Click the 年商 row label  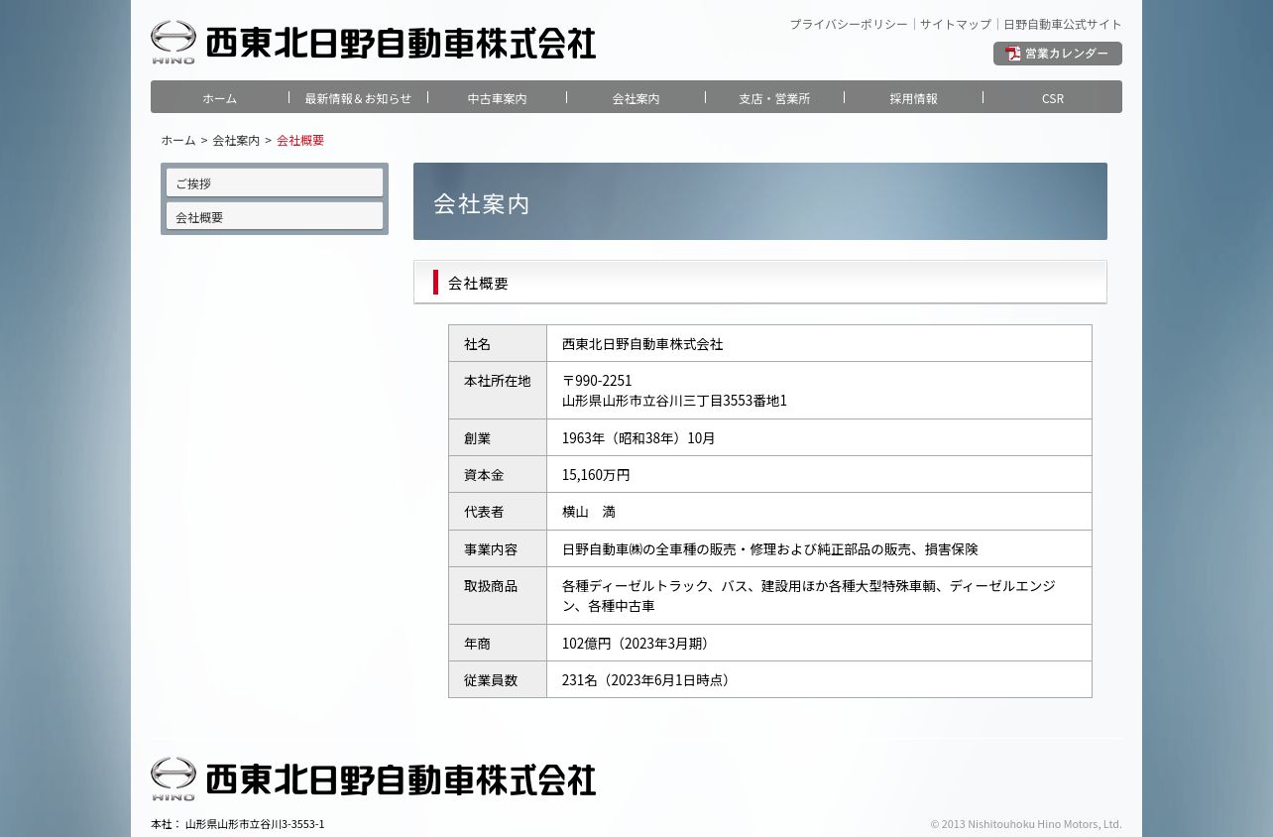click(477, 643)
